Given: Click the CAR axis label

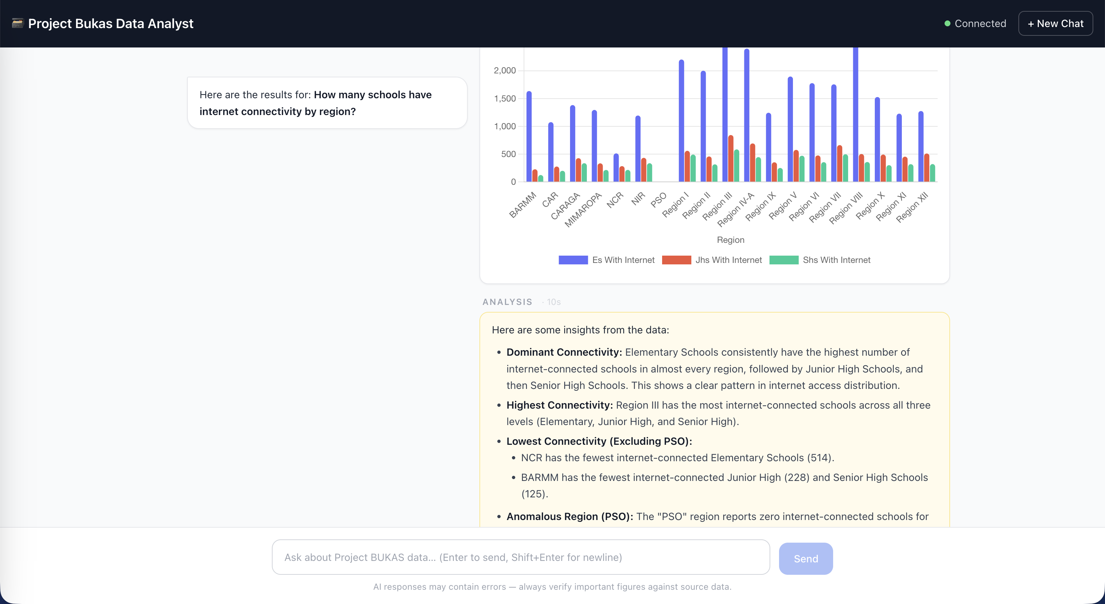Looking at the screenshot, I should tap(550, 199).
